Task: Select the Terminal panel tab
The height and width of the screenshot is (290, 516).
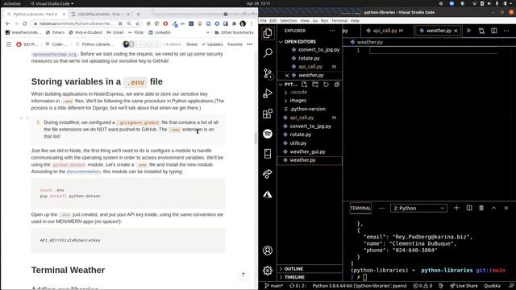Action: click(360, 208)
